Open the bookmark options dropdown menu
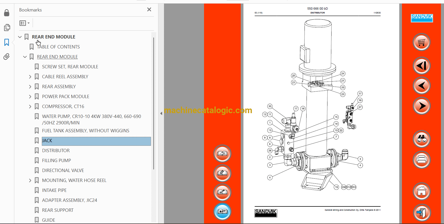The image size is (444, 224). click(24, 23)
